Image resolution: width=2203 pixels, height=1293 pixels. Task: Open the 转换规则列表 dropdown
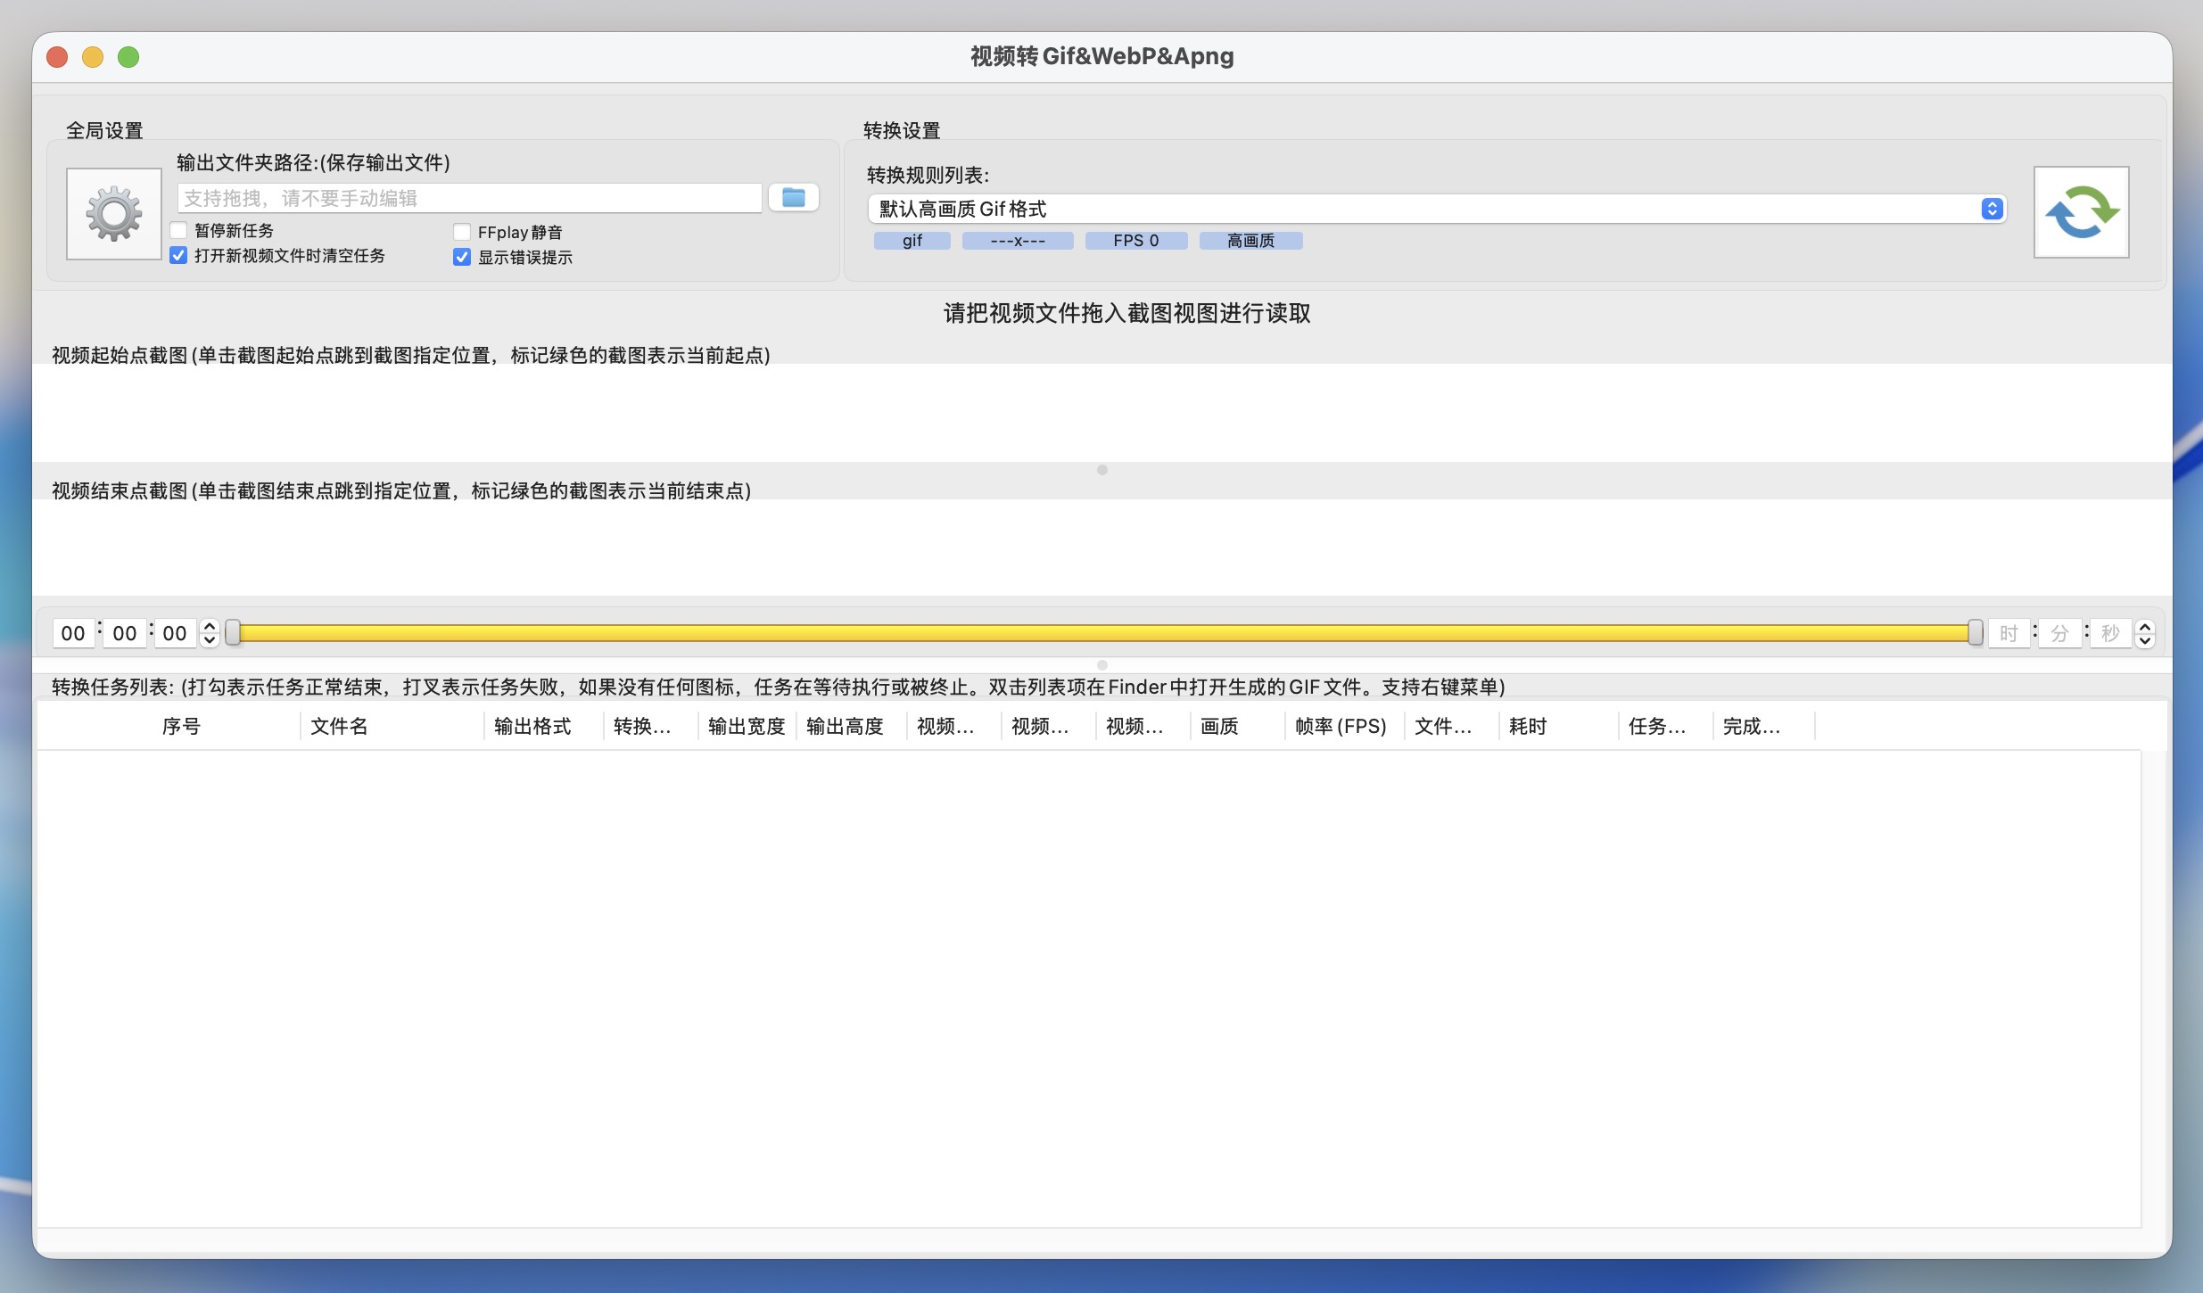[x=1436, y=209]
